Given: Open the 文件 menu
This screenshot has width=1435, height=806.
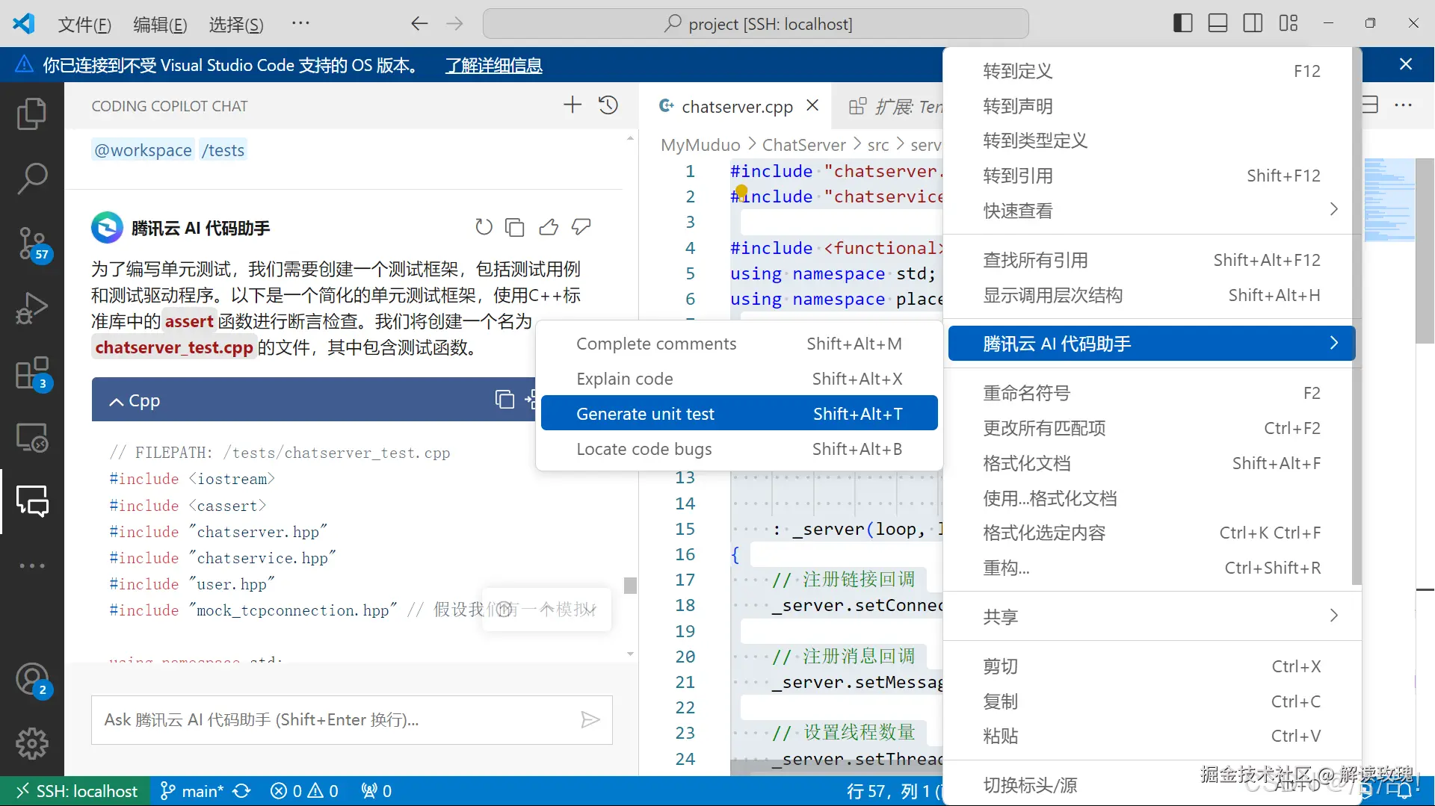Looking at the screenshot, I should (84, 25).
